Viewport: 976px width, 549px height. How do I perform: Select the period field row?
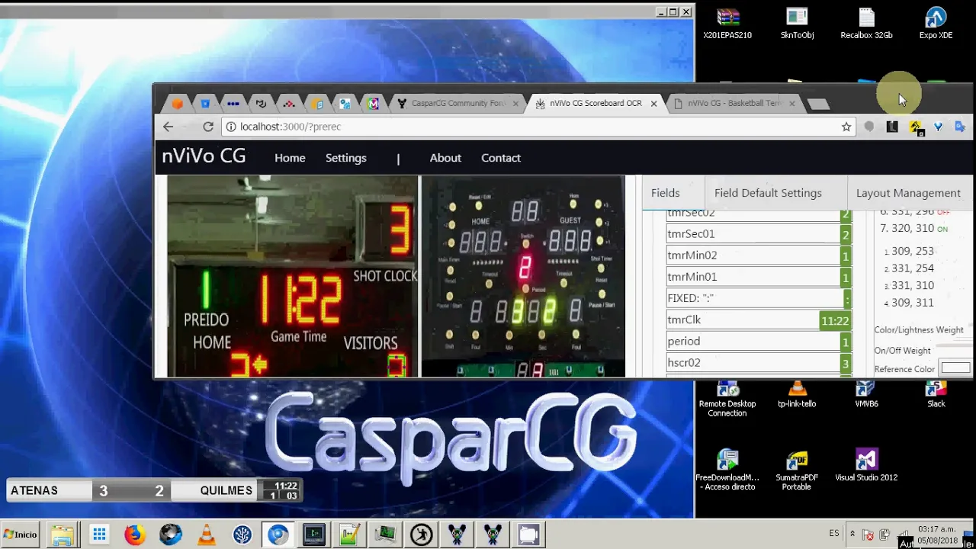[758, 342]
